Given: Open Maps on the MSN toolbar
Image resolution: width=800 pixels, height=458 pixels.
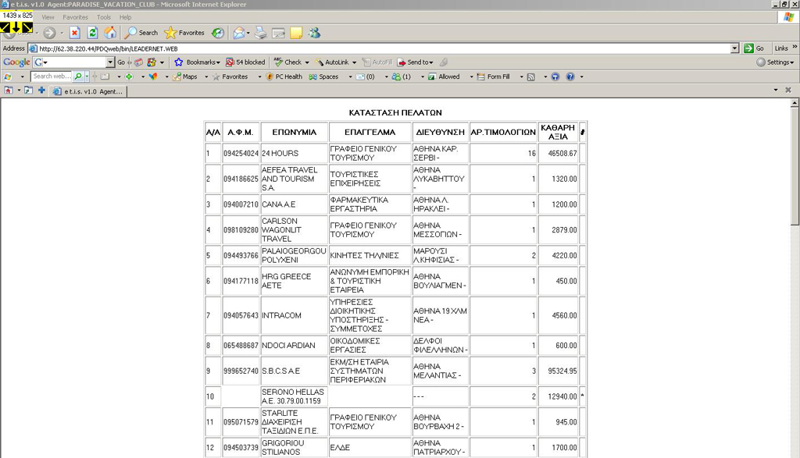Looking at the screenshot, I should click(185, 77).
